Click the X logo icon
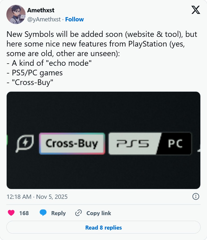The height and width of the screenshot is (240, 207). click(196, 10)
